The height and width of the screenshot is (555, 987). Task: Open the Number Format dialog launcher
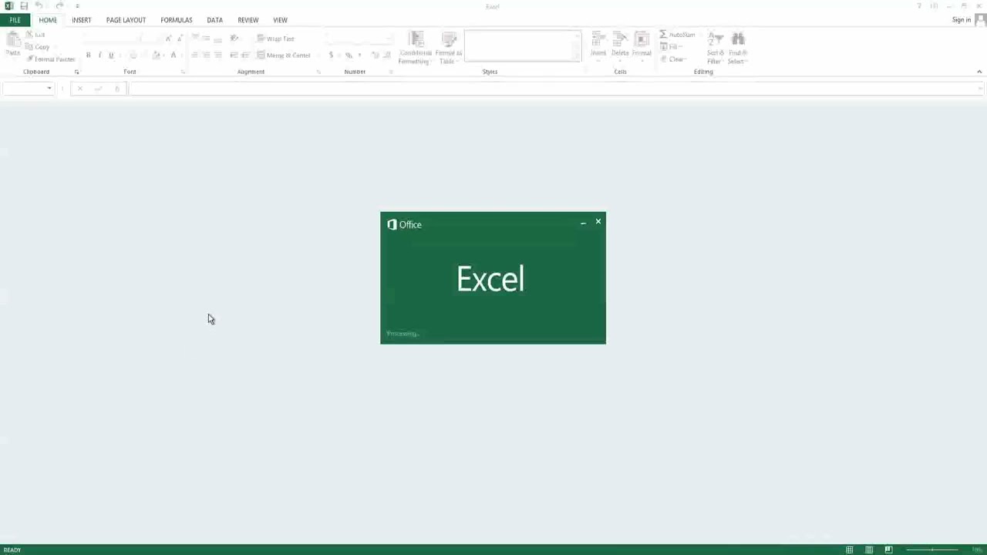(391, 72)
